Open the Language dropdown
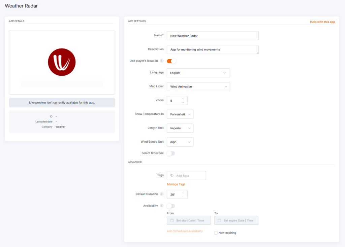 click(x=198, y=73)
